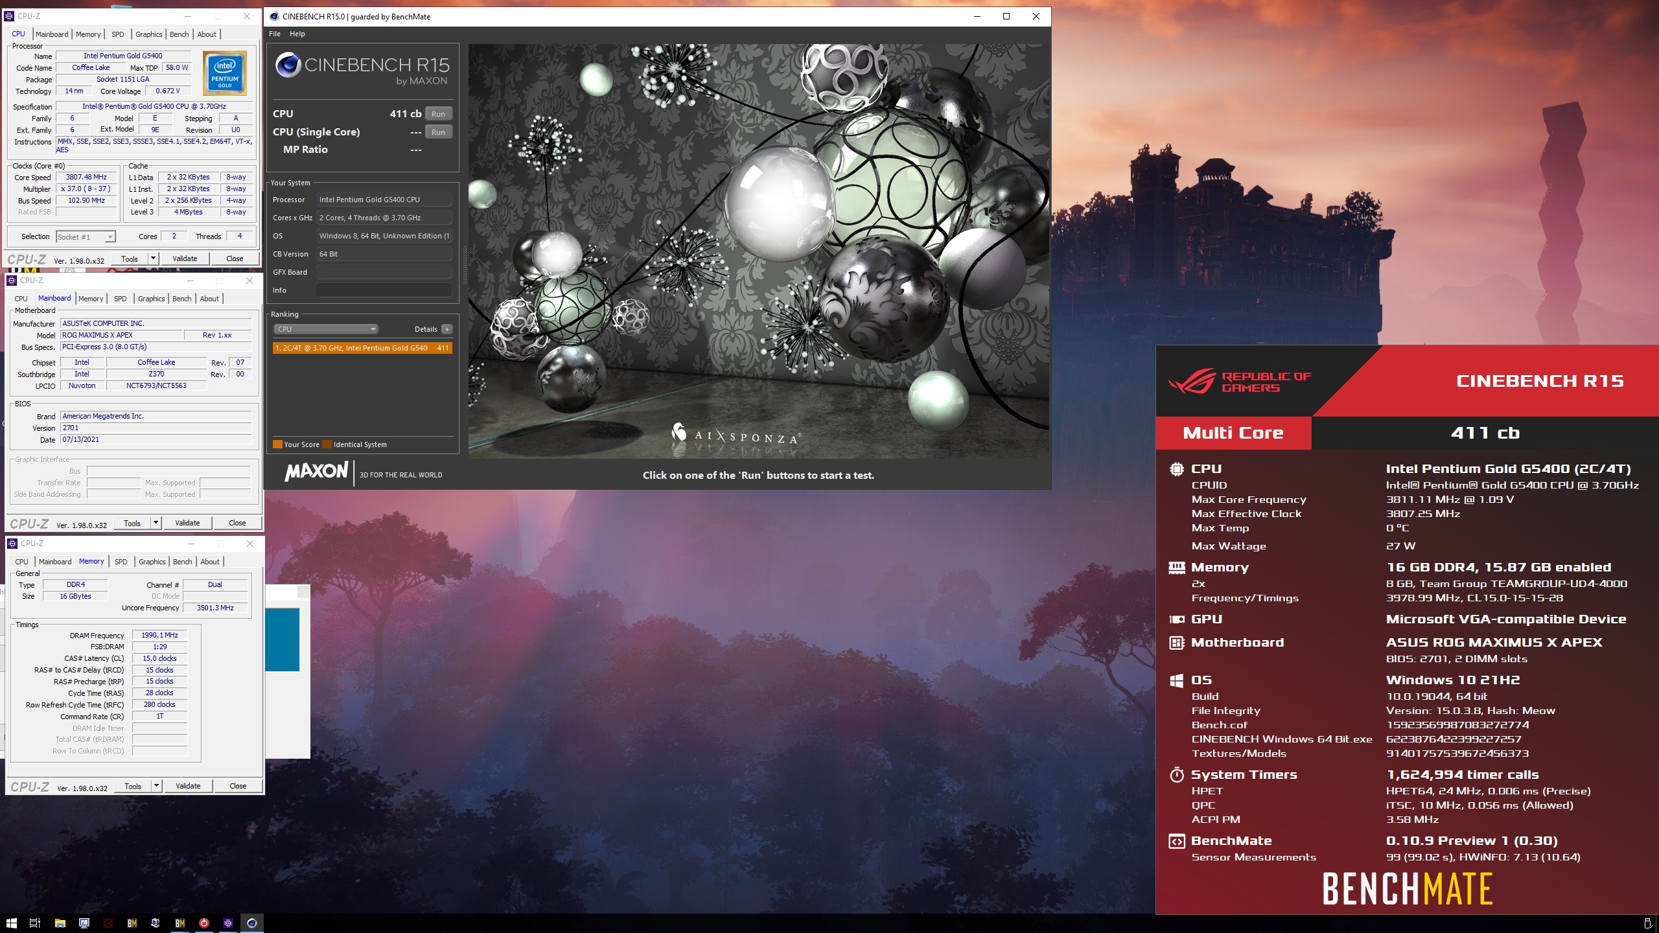Viewport: 1659px width, 933px height.
Task: Click the Cinebench sphere taskbar icon
Action: click(252, 923)
